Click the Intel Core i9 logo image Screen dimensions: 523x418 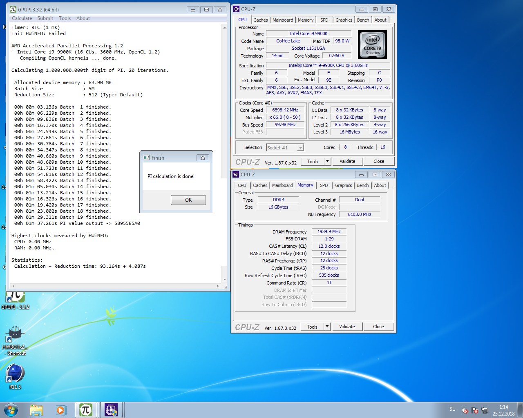click(x=372, y=44)
